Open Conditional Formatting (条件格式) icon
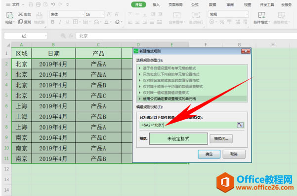The height and width of the screenshot is (196, 297). point(261,15)
